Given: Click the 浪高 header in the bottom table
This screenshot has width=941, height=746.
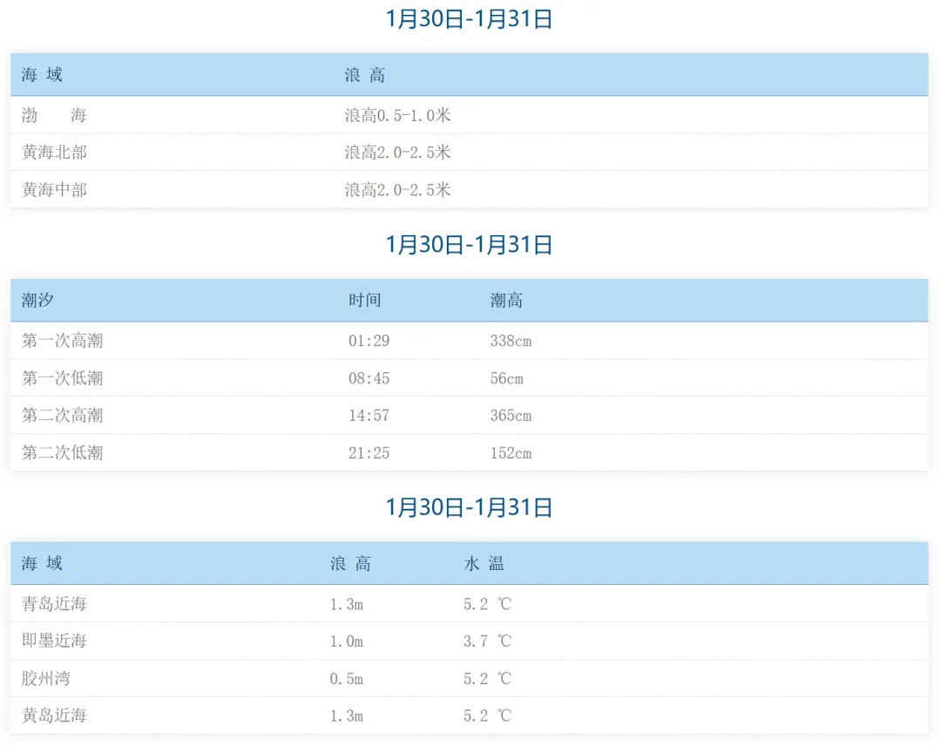Looking at the screenshot, I should point(350,564).
